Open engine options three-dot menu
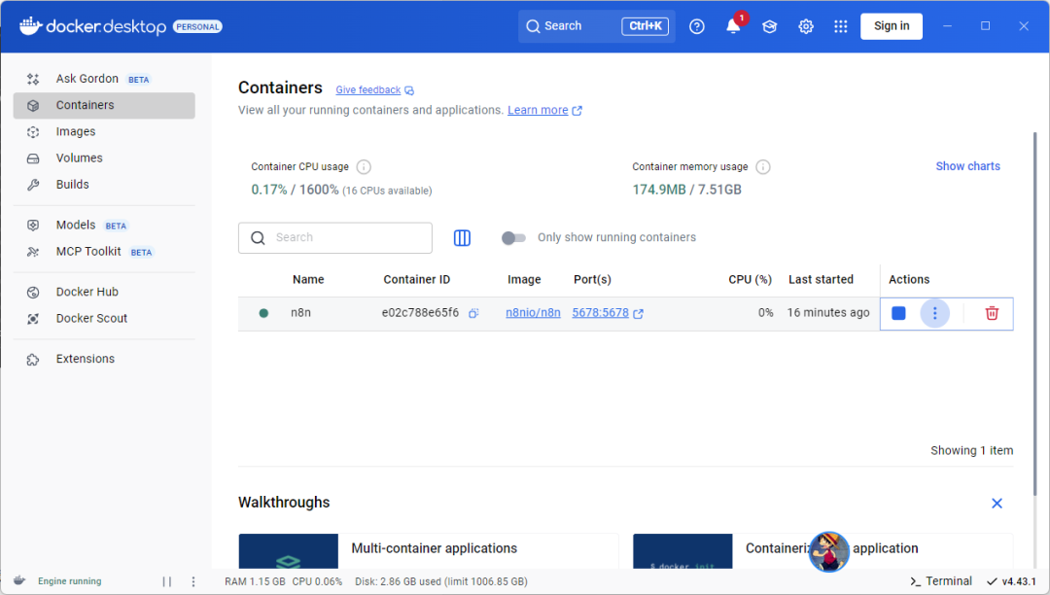 click(193, 581)
